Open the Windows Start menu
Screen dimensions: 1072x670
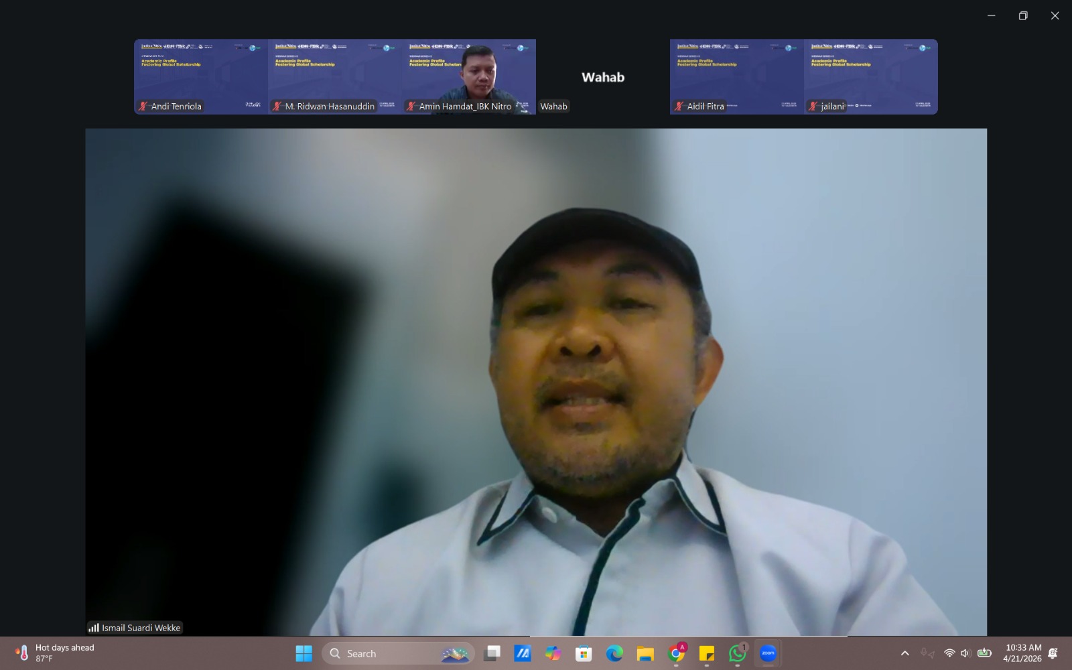pyautogui.click(x=304, y=653)
